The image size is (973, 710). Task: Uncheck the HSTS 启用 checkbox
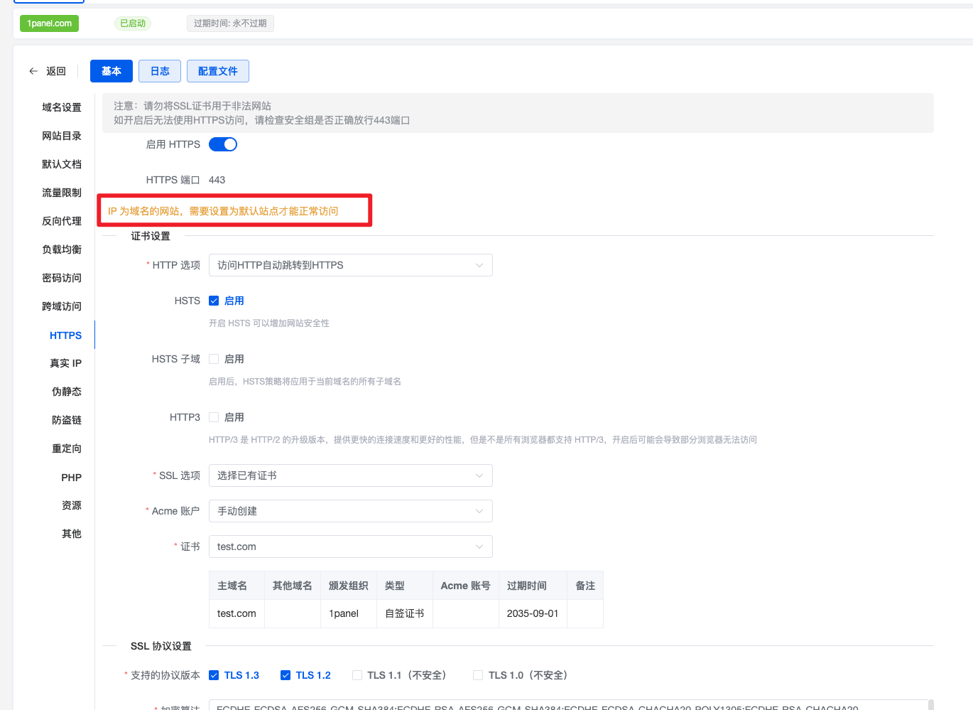214,301
